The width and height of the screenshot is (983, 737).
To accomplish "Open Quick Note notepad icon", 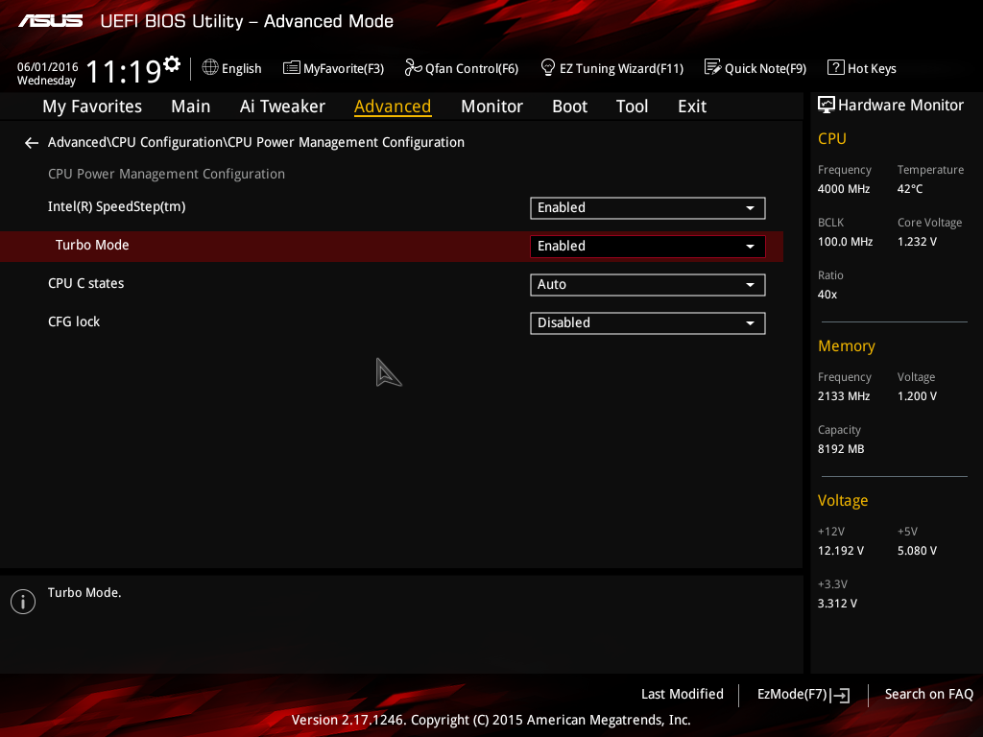I will pyautogui.click(x=713, y=67).
